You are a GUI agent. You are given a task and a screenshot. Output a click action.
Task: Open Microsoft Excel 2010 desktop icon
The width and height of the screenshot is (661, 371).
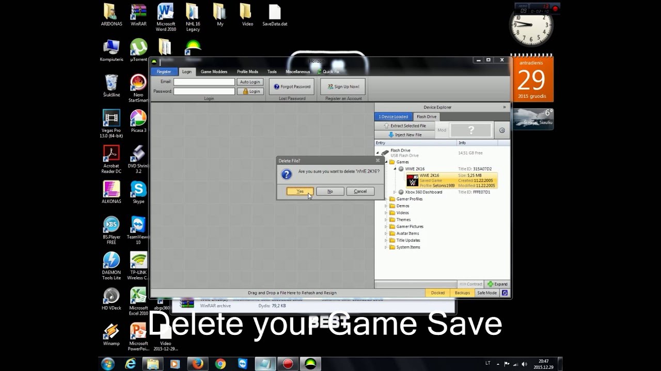[138, 301]
